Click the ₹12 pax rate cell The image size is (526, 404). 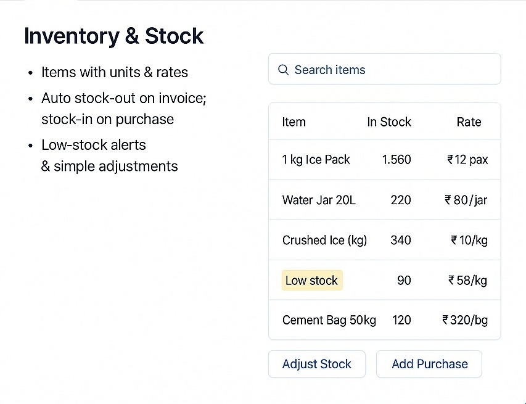click(x=467, y=160)
